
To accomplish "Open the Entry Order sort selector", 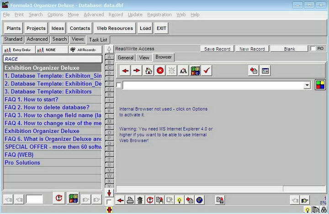I will [x=19, y=50].
